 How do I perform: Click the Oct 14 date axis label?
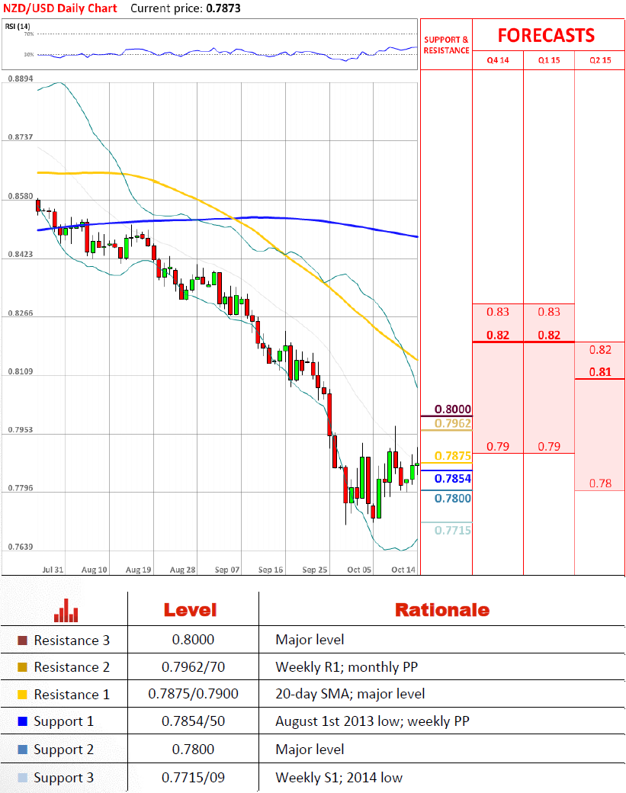tap(403, 570)
